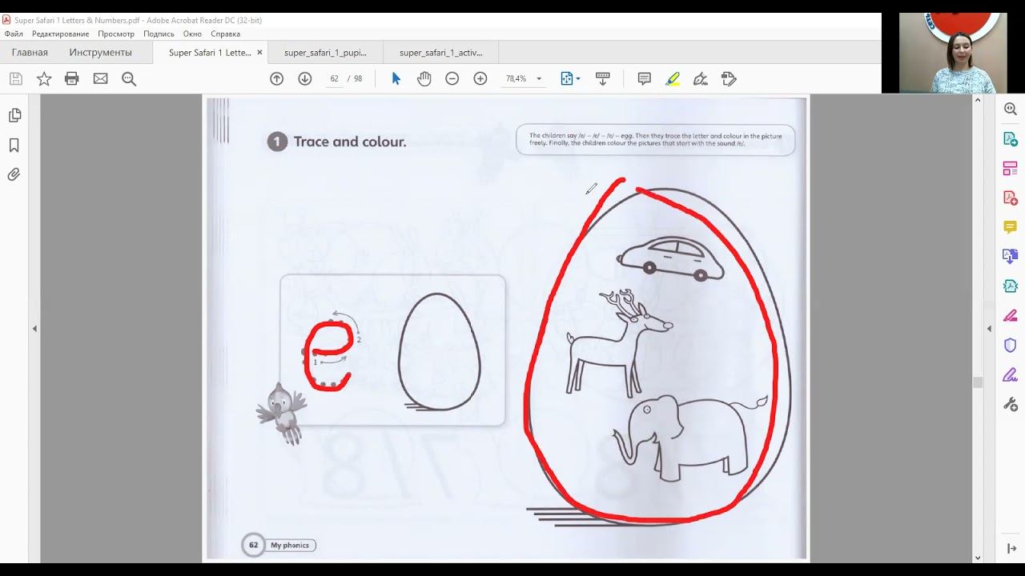This screenshot has width=1025, height=576.
Task: Click the Save file icon
Action: coord(15,78)
